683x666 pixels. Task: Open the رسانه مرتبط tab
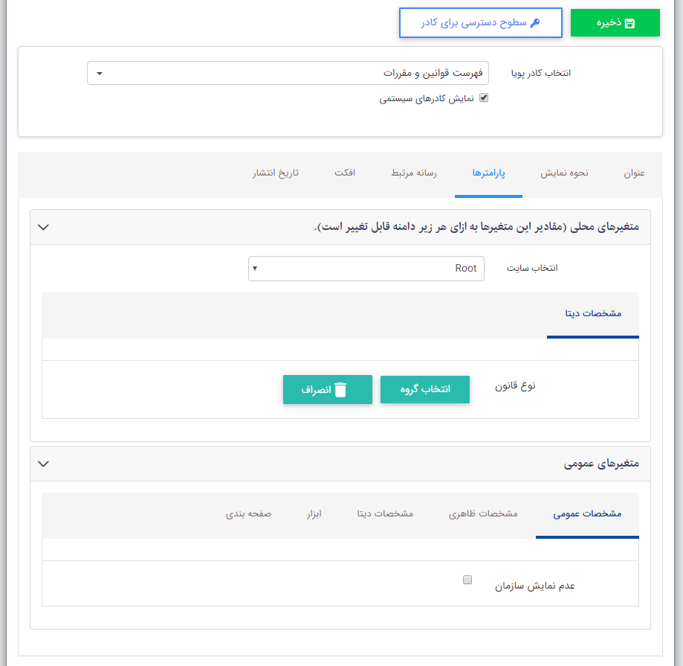click(414, 173)
